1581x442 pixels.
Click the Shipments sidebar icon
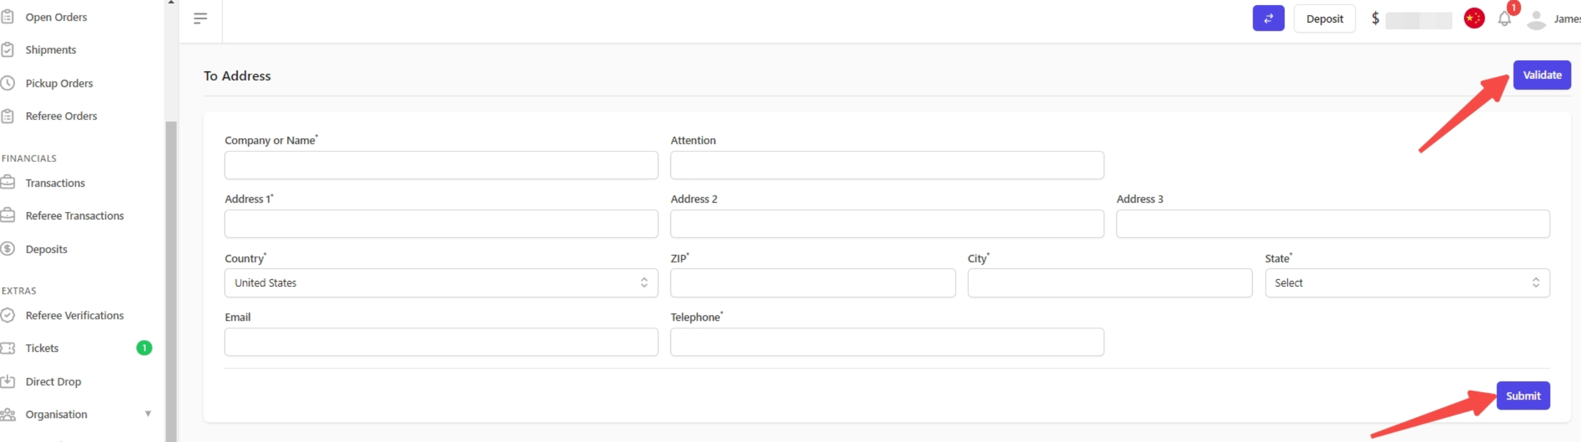point(8,49)
